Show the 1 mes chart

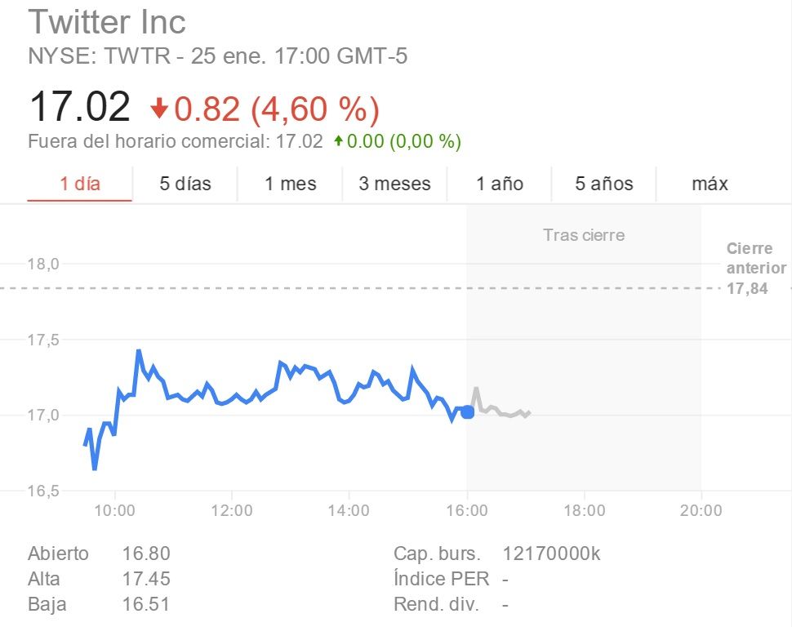pos(291,184)
